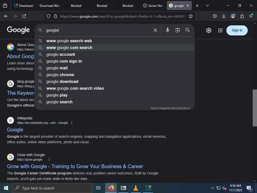Open the Firefox application hamburger menu
Viewport: 257px width, 193px height.
[x=251, y=16]
